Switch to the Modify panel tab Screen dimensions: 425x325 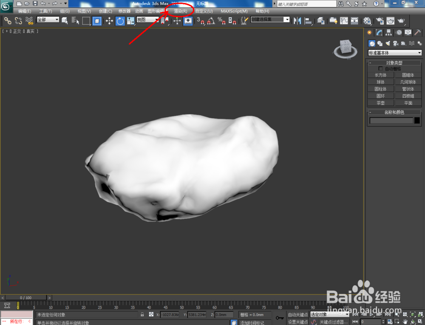[378, 32]
